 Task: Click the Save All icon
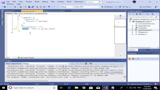[x=33, y=7]
